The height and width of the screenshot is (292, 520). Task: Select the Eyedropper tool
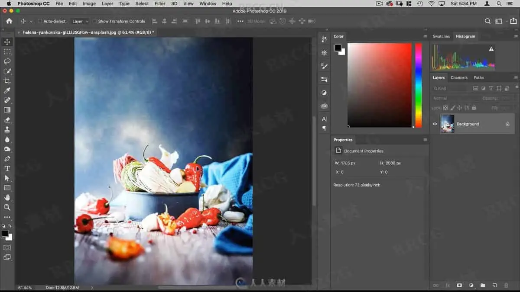pos(7,90)
